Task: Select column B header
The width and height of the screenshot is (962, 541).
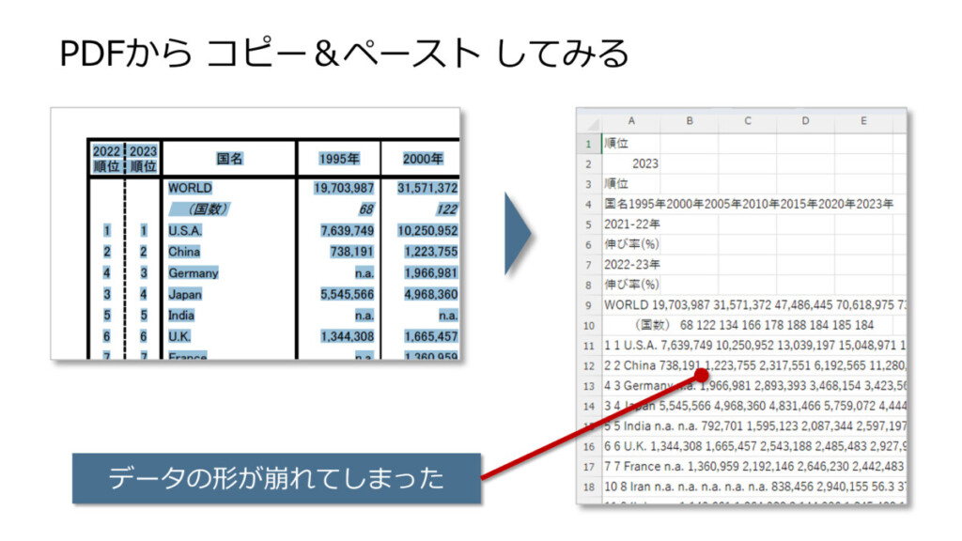Action: point(689,121)
